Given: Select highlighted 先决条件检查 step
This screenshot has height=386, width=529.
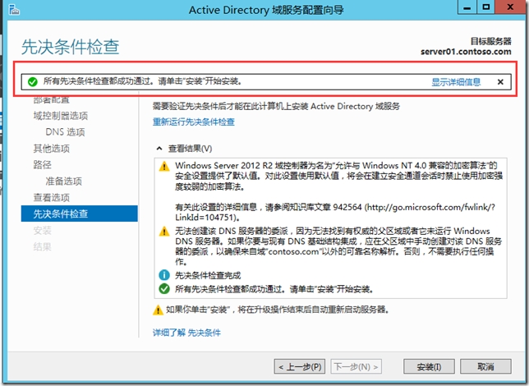Looking at the screenshot, I should (x=80, y=214).
